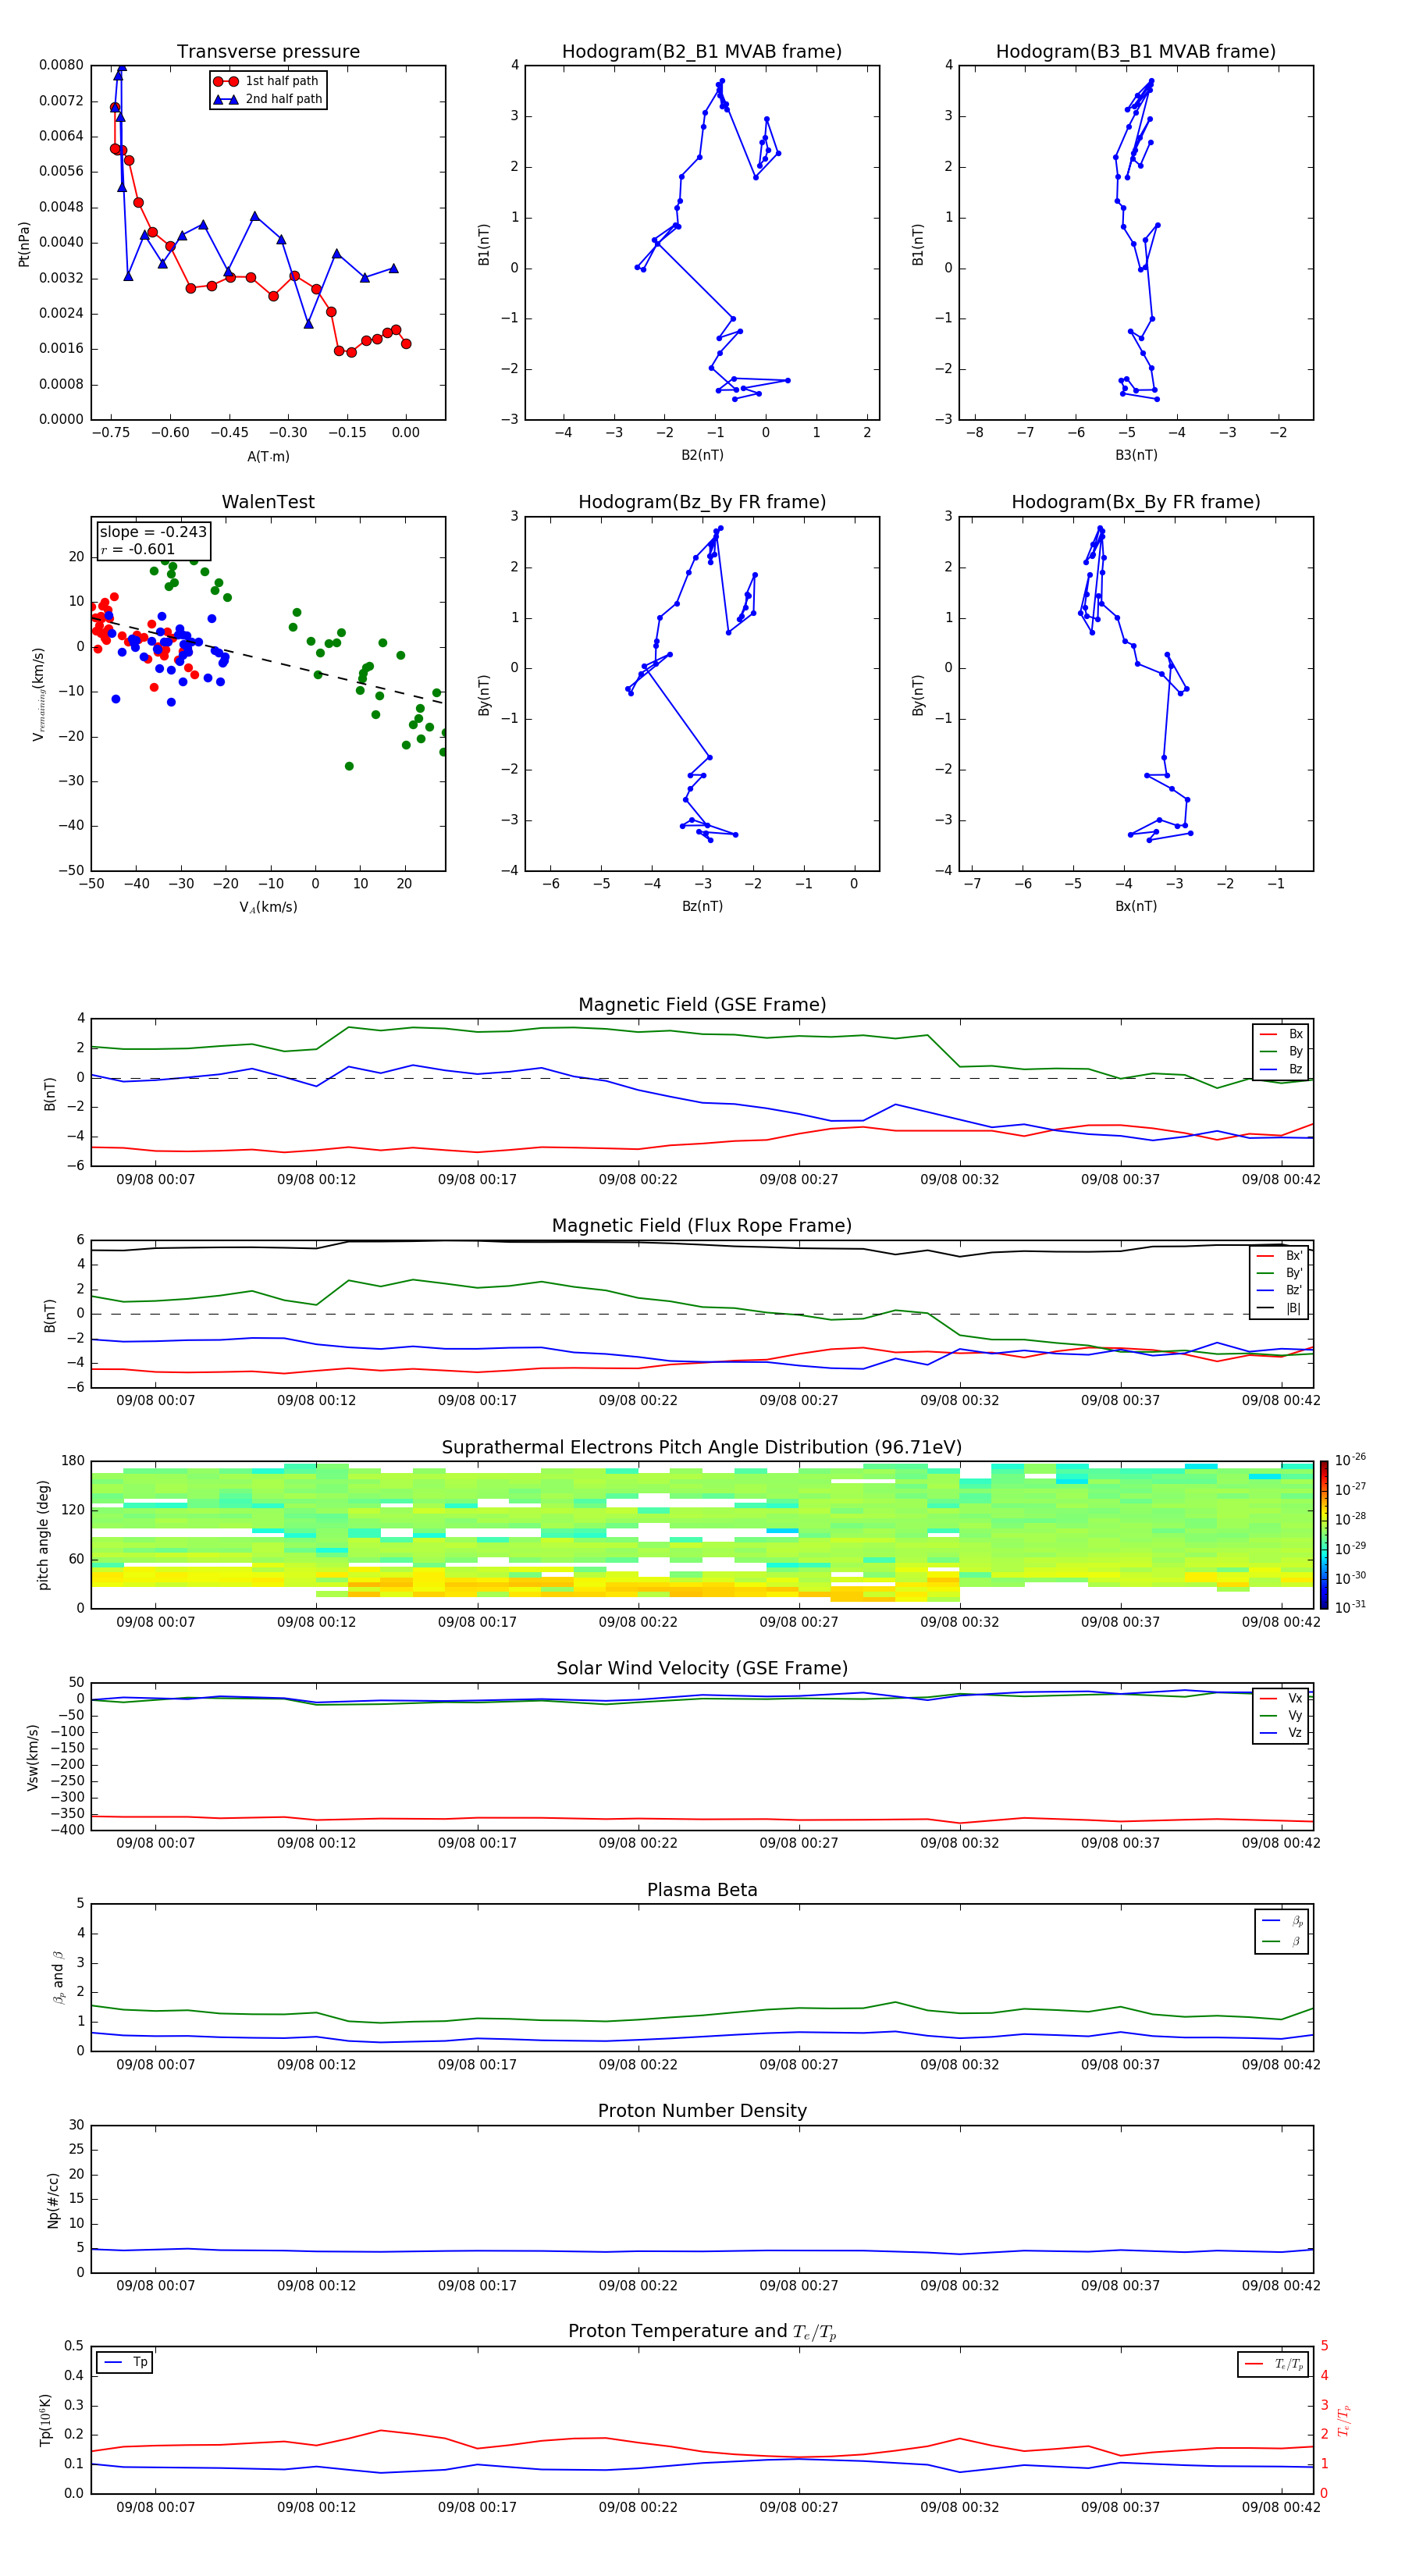The height and width of the screenshot is (2576, 1405).
Task: Click '09/08 00:42' tick under Proton Temperature panel
Action: [x=1281, y=2507]
